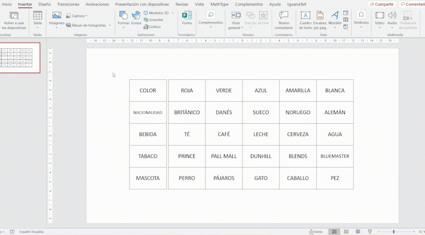The height and width of the screenshot is (235, 425).
Task: Insert a Cuadro de texto
Action: click(305, 19)
